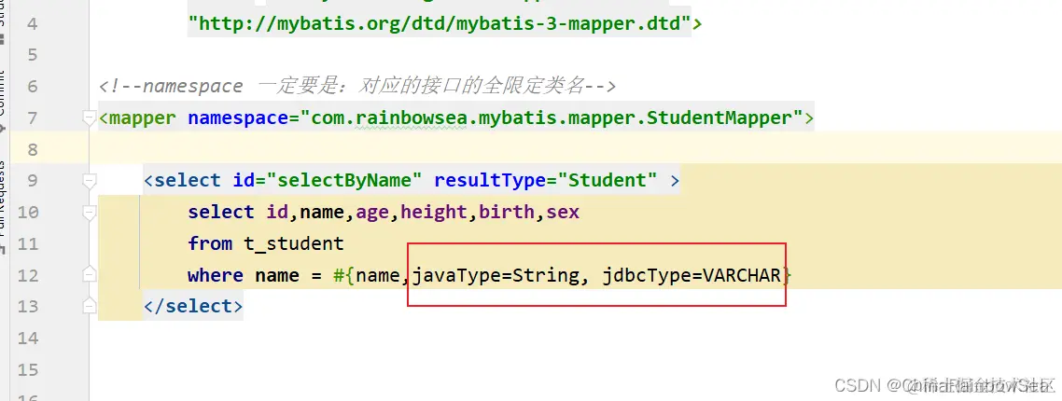
Task: Click the opening select tag name on line 9
Action: pos(188,181)
